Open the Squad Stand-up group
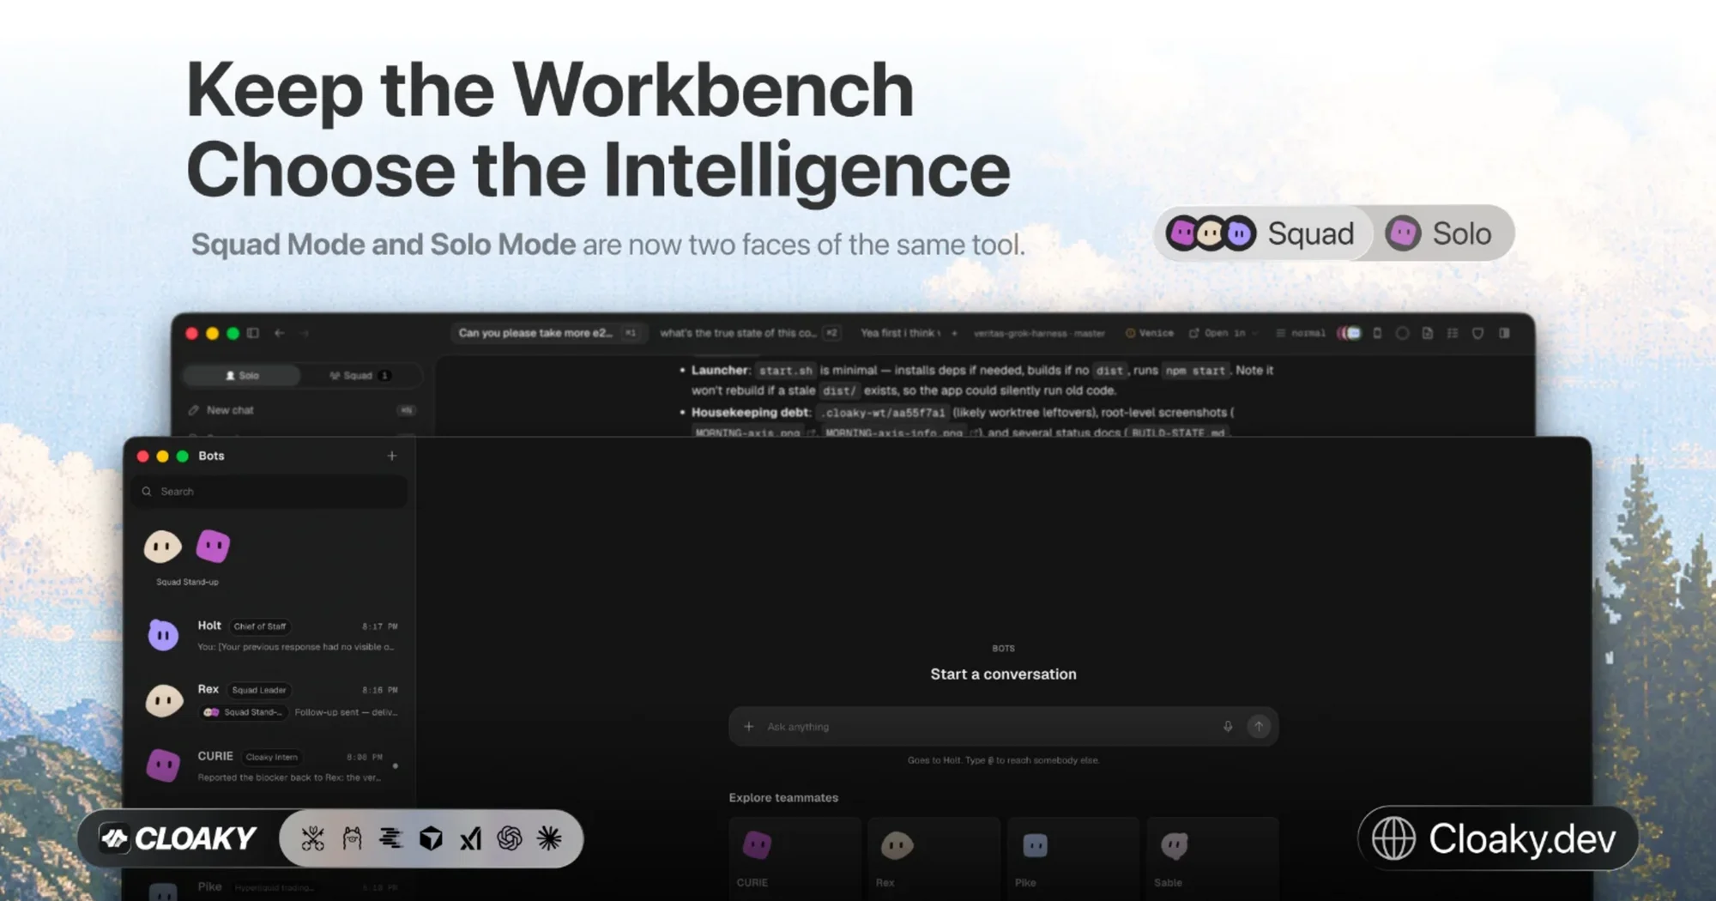The height and width of the screenshot is (901, 1716). [187, 556]
